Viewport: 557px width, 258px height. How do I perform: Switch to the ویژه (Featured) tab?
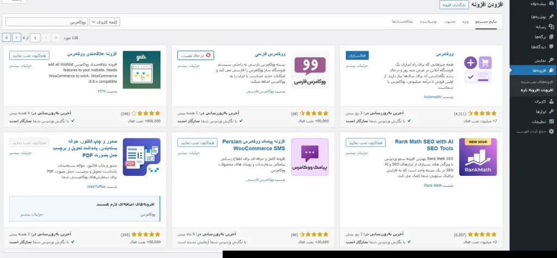point(466,21)
